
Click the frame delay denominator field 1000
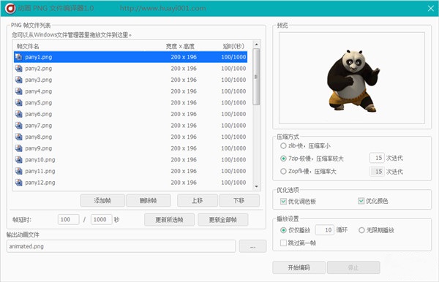(x=102, y=219)
